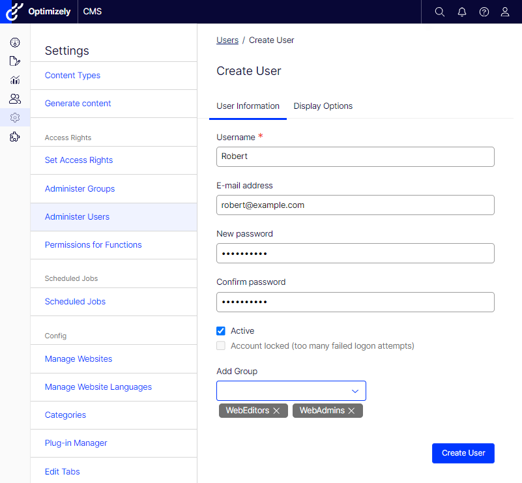This screenshot has width=522, height=483.
Task: Click the WebAdmins tag label
Action: [x=322, y=411]
